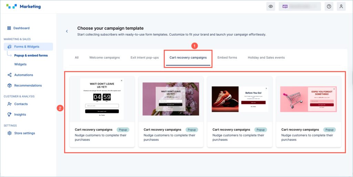Switch to Embed forms tab
This screenshot has width=353, height=177.
coord(227,57)
